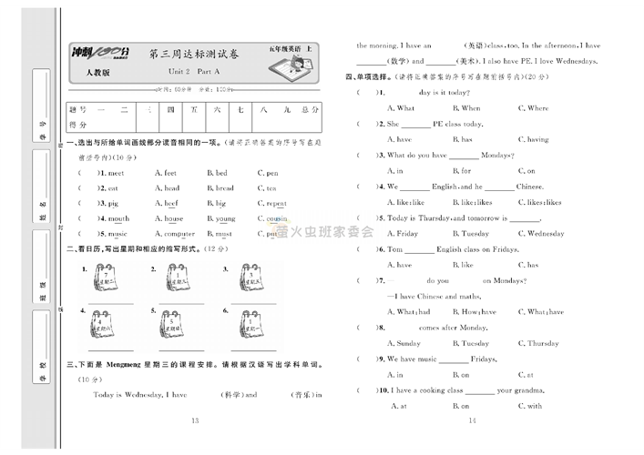Screen dimensions: 644x455
Task: Choose option 'C. Wednesday'
Action: pyautogui.click(x=541, y=234)
